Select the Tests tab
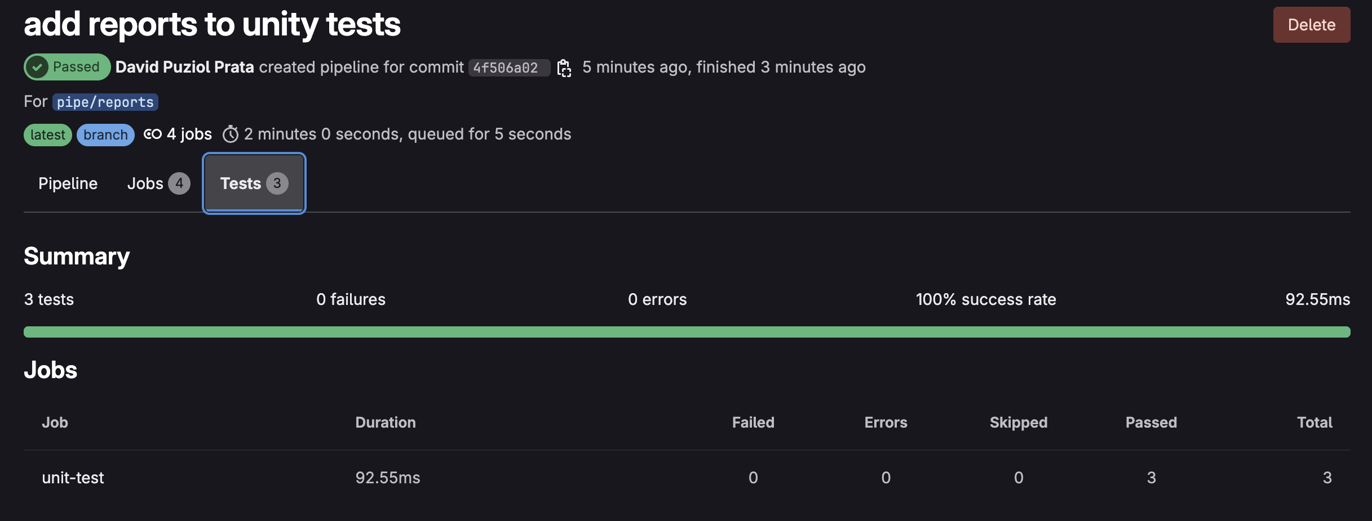The width and height of the screenshot is (1372, 521). (x=241, y=183)
